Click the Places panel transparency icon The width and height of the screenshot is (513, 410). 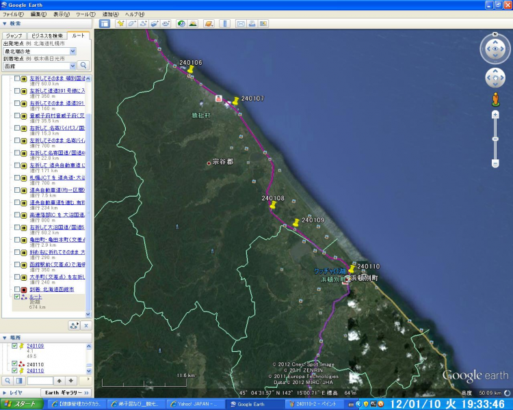click(x=19, y=381)
